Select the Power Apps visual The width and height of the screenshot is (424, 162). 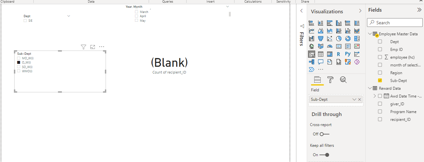click(357, 62)
